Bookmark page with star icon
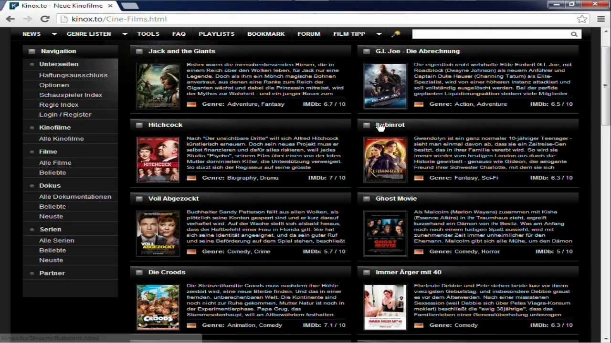Image resolution: width=611 pixels, height=343 pixels. coord(582,19)
